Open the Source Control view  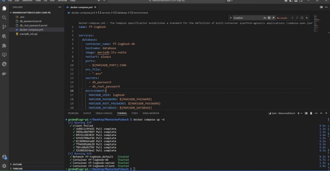(x=4, y=27)
